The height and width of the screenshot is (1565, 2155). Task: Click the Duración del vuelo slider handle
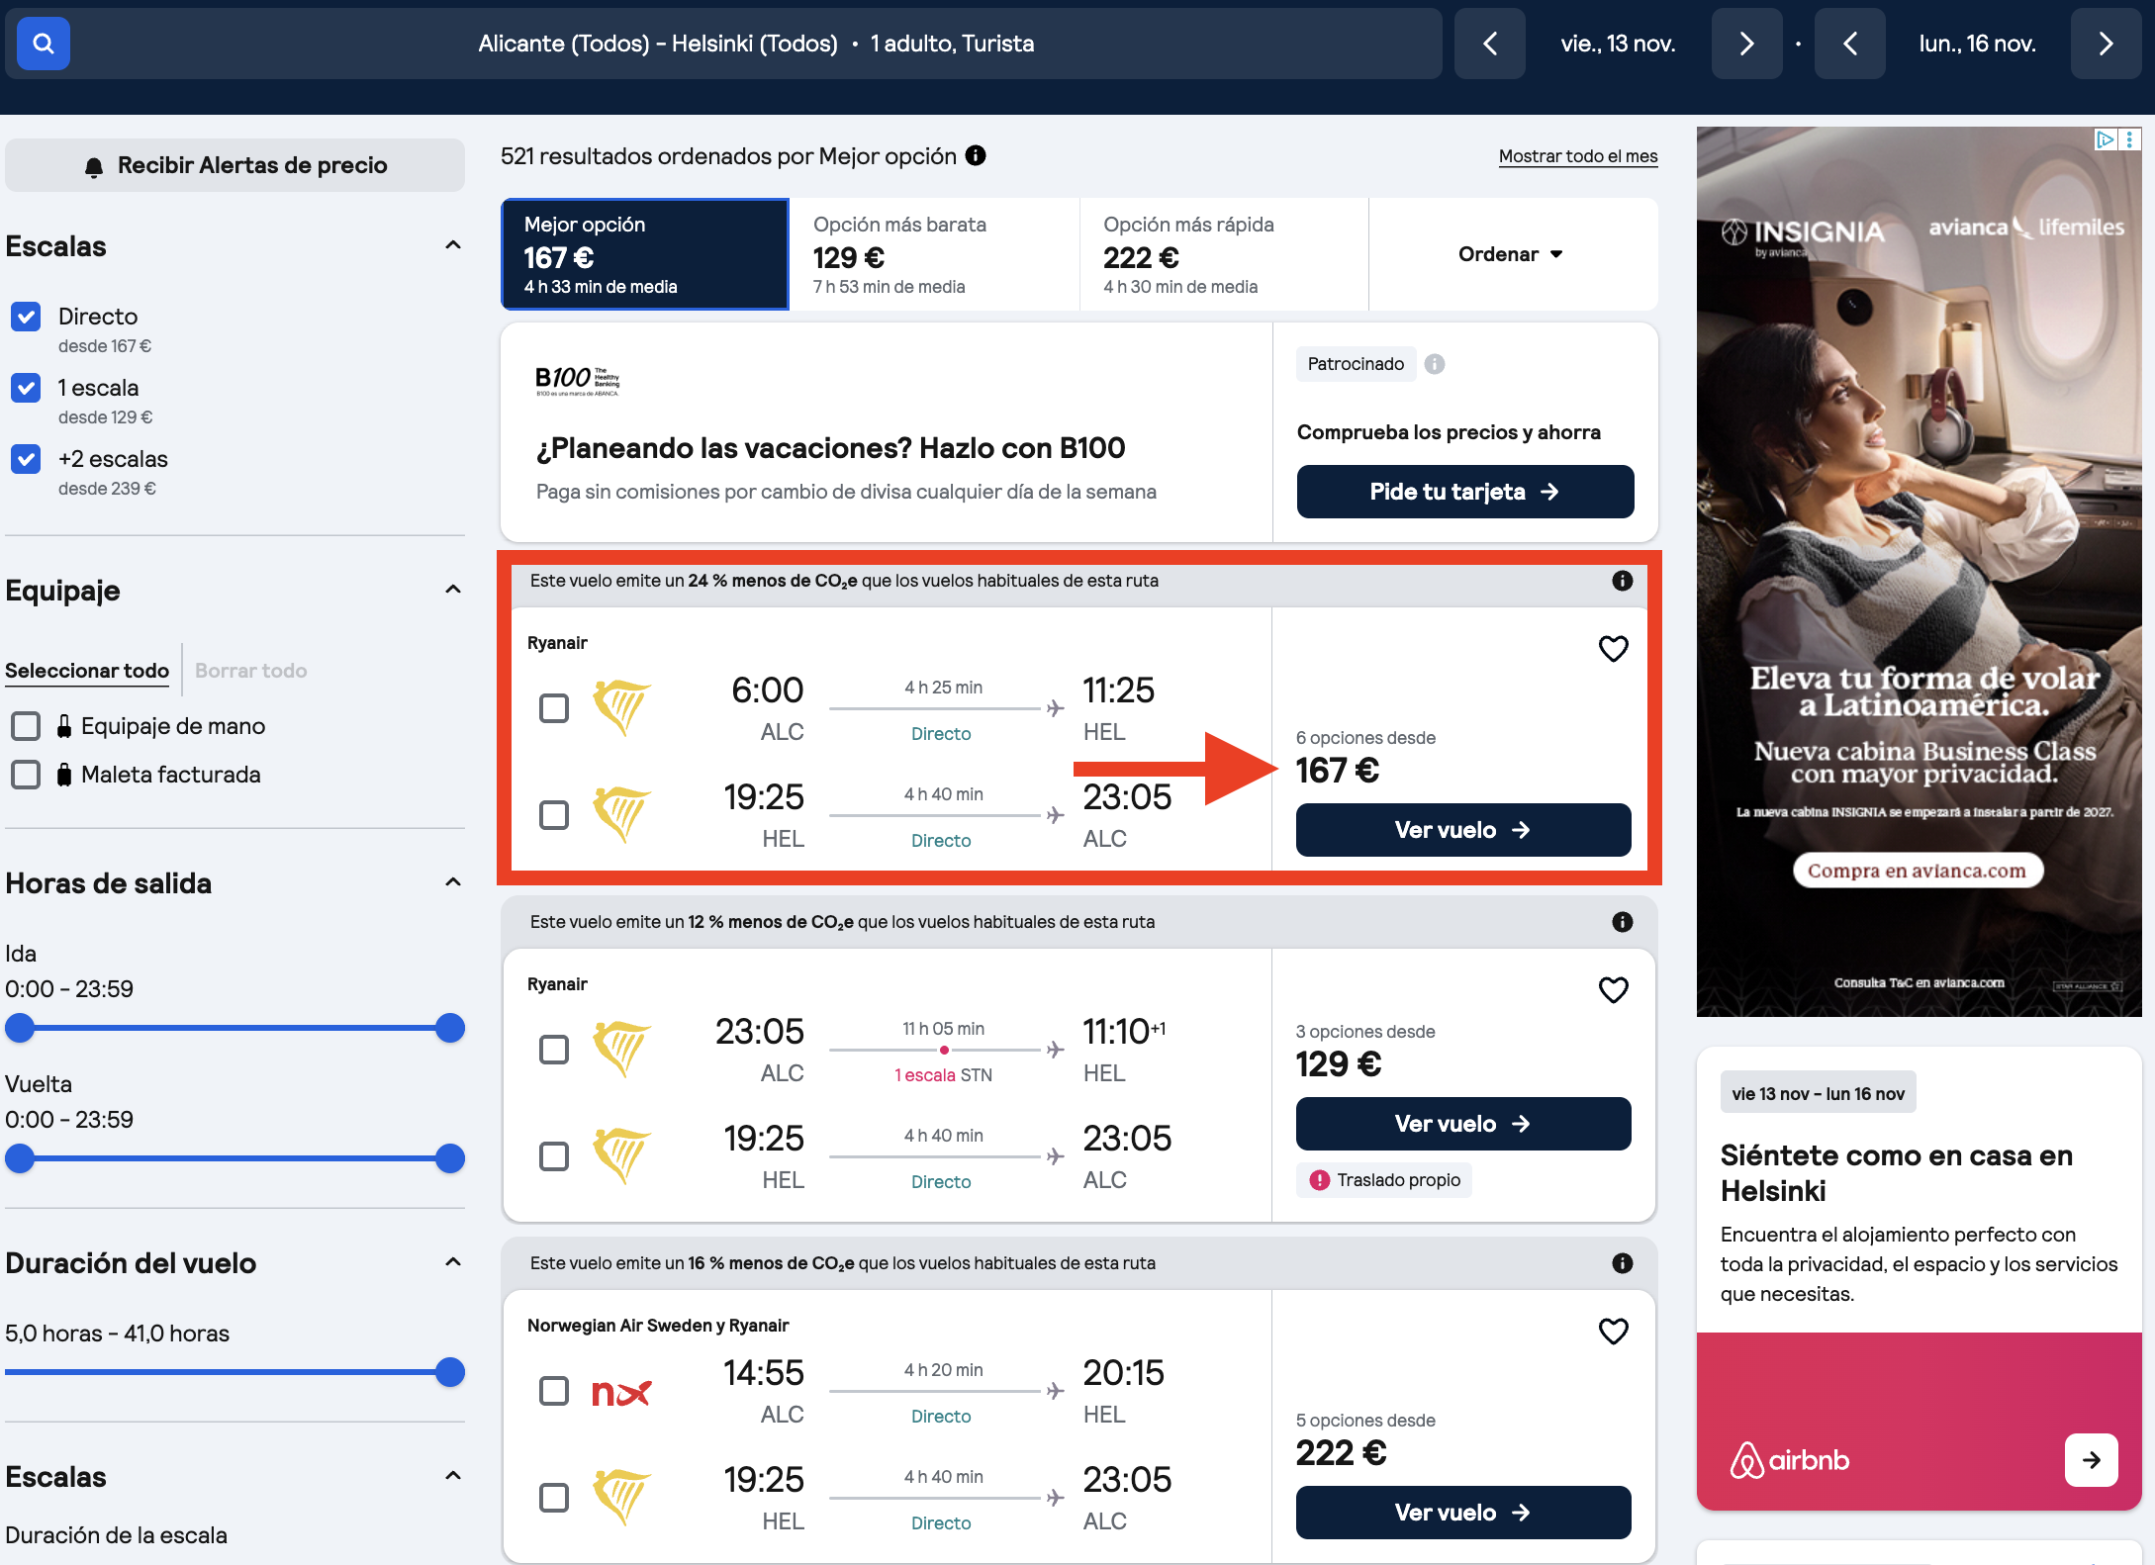(x=450, y=1373)
